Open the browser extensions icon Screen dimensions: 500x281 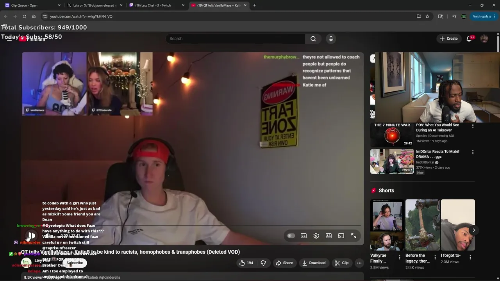click(440, 16)
